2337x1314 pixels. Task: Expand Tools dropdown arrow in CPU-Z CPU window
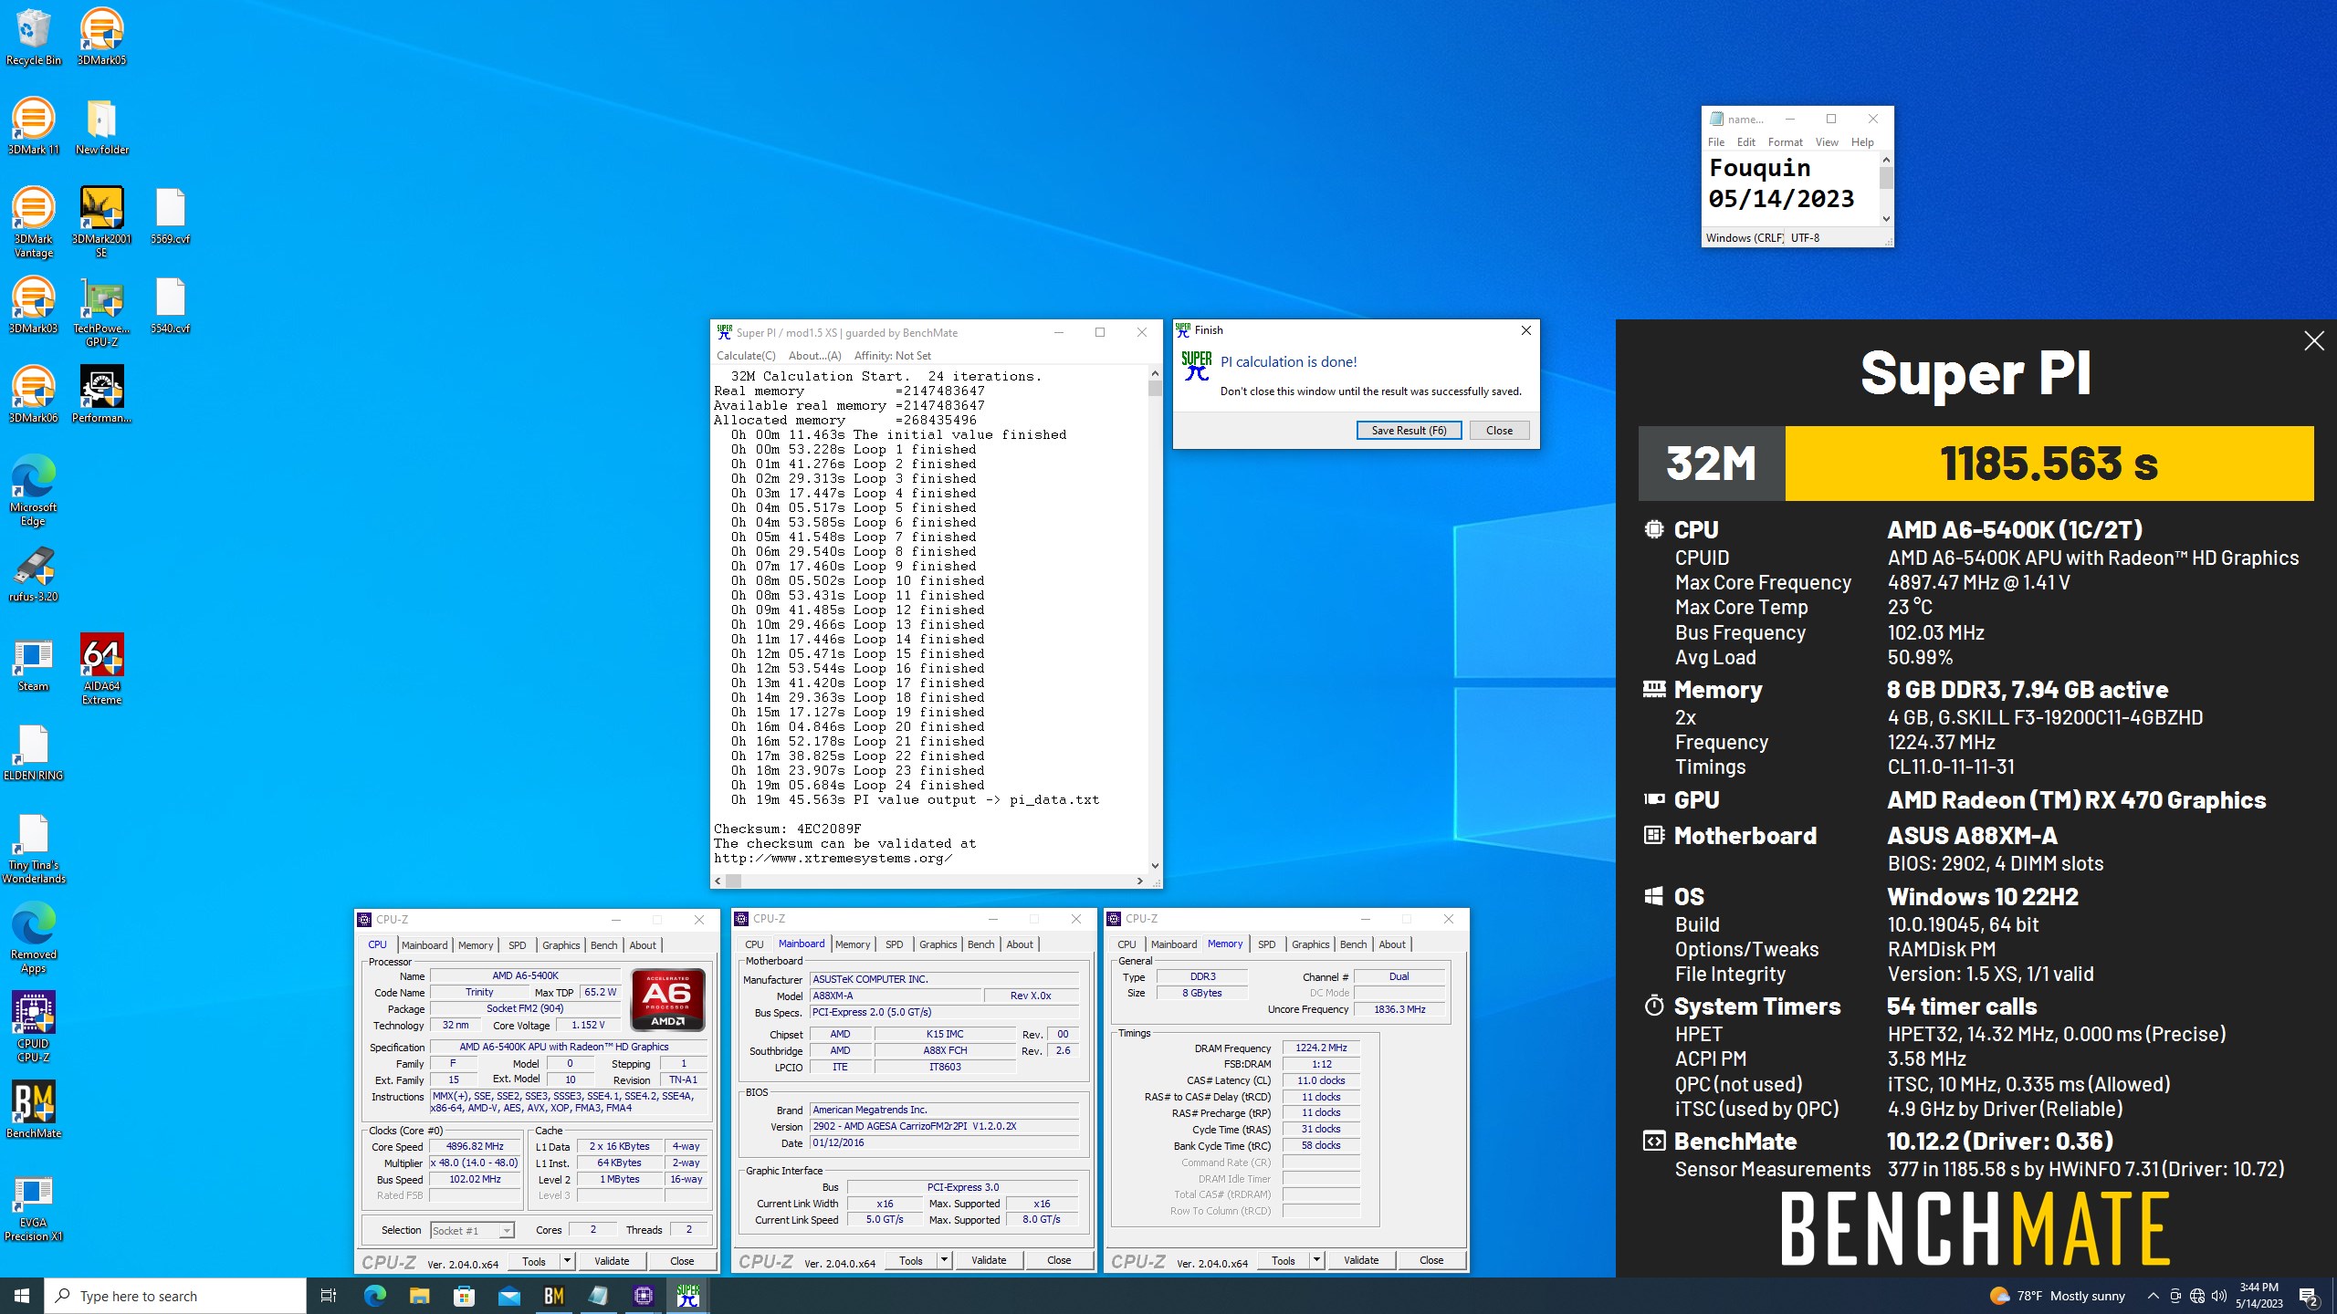tap(567, 1260)
